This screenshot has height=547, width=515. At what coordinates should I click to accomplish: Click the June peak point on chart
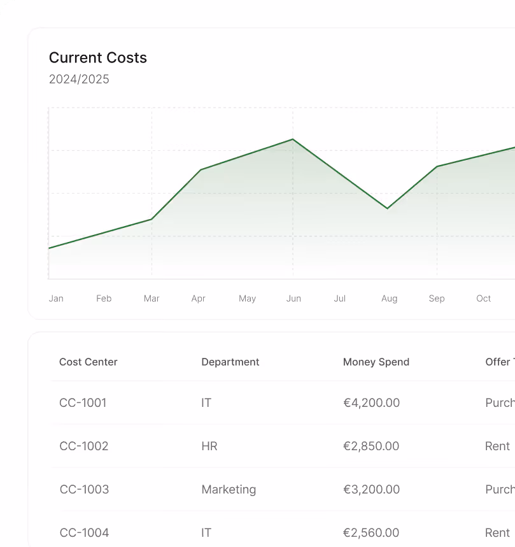coord(293,139)
